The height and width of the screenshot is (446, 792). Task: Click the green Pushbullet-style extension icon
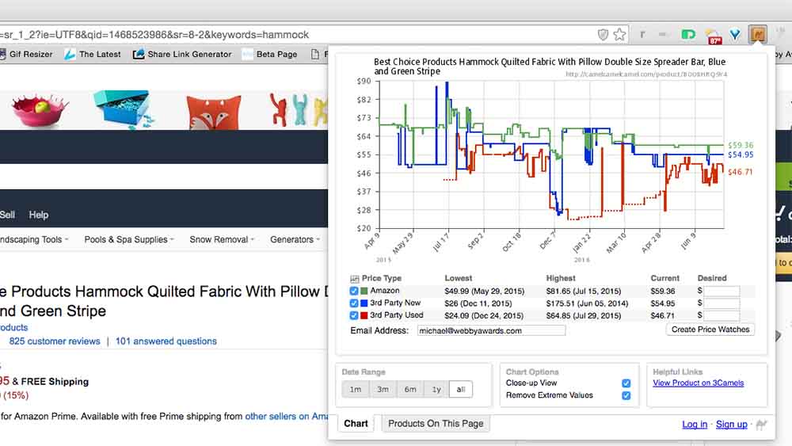[x=688, y=35]
